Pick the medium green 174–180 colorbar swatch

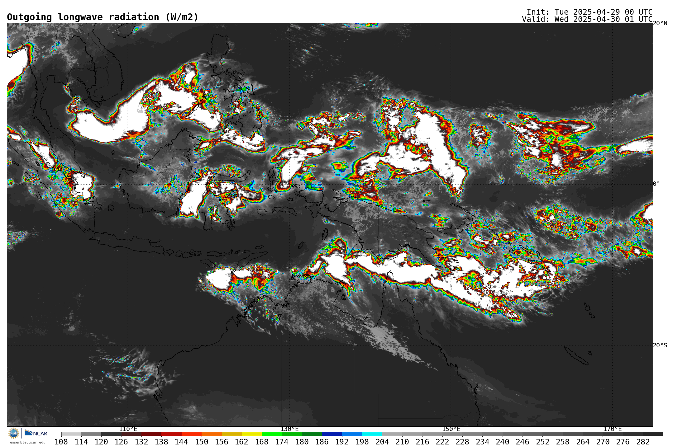click(292, 434)
